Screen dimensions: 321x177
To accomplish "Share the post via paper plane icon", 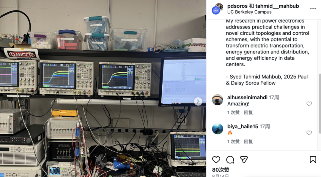I will pyautogui.click(x=244, y=160).
